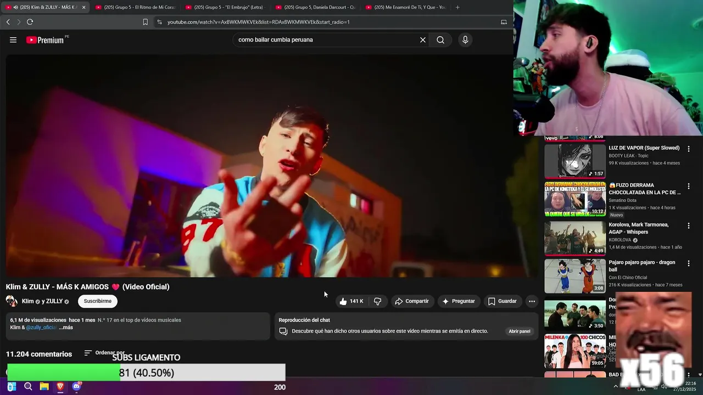Open Brave browser taskbar icon
703x395 pixels.
(x=60, y=387)
